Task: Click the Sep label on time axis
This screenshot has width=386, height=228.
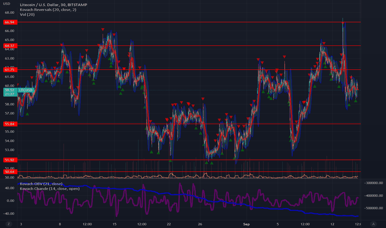Action: coord(246,224)
